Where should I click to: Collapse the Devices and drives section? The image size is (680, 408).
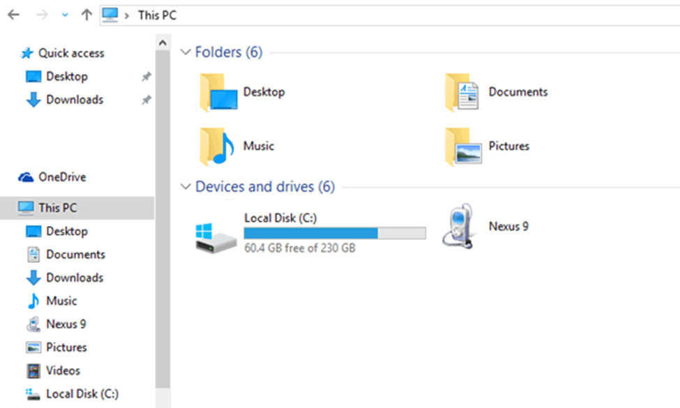[x=186, y=187]
